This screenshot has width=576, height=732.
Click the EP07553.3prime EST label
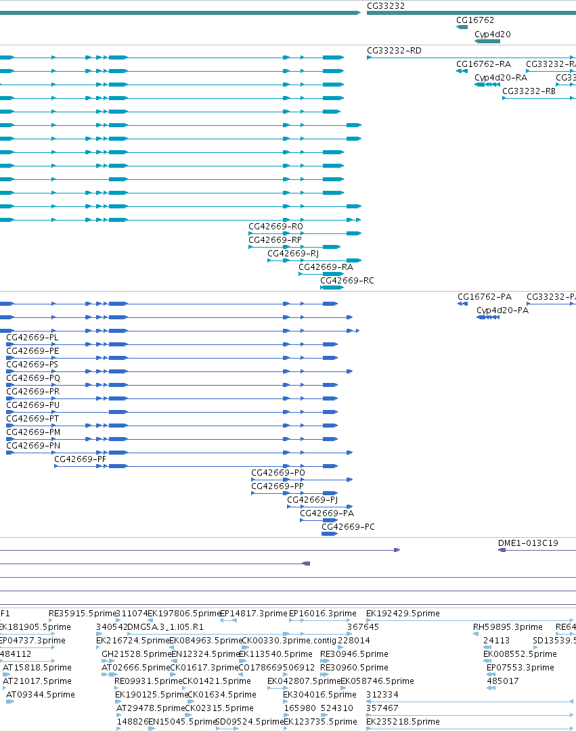(520, 668)
